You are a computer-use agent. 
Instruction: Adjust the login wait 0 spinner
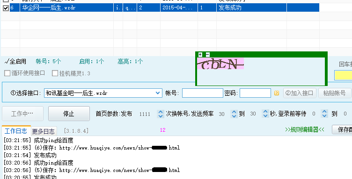pyautogui.click(x=324, y=114)
